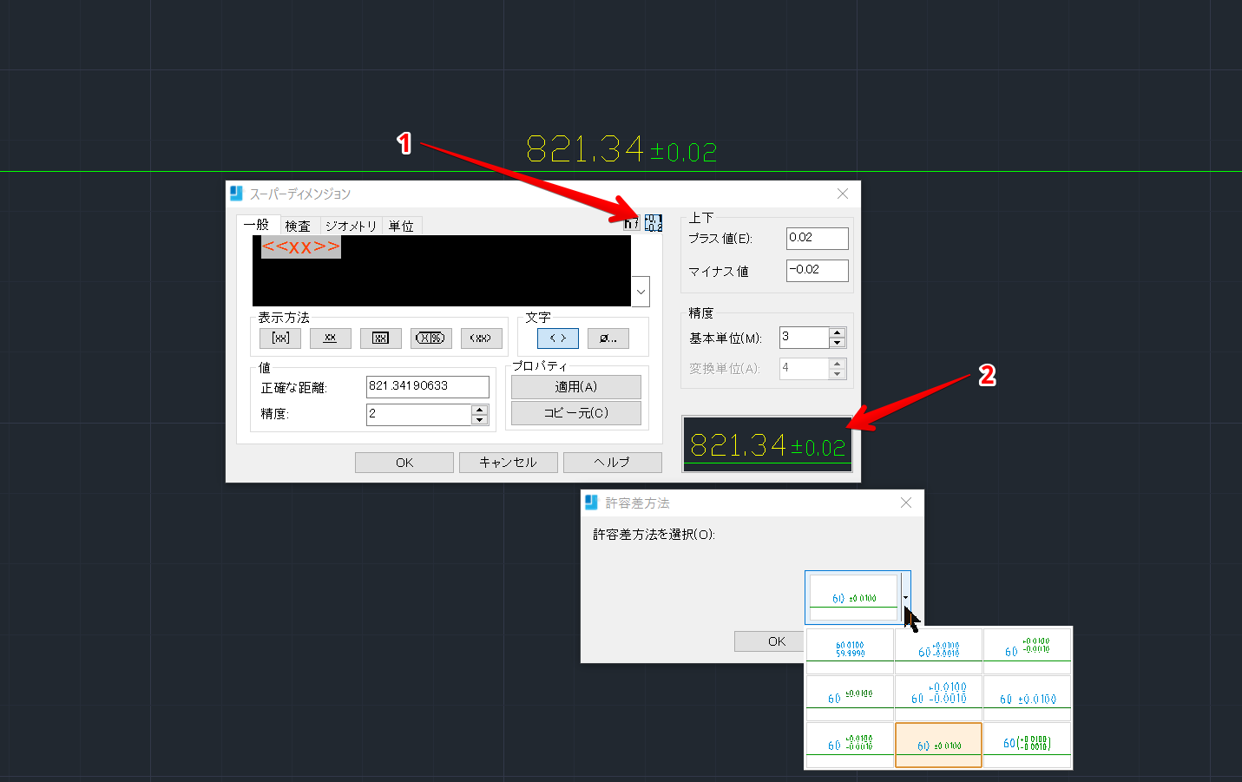
Task: Choose the 60.0100/59.9990 limits tolerance style
Action: [x=851, y=651]
